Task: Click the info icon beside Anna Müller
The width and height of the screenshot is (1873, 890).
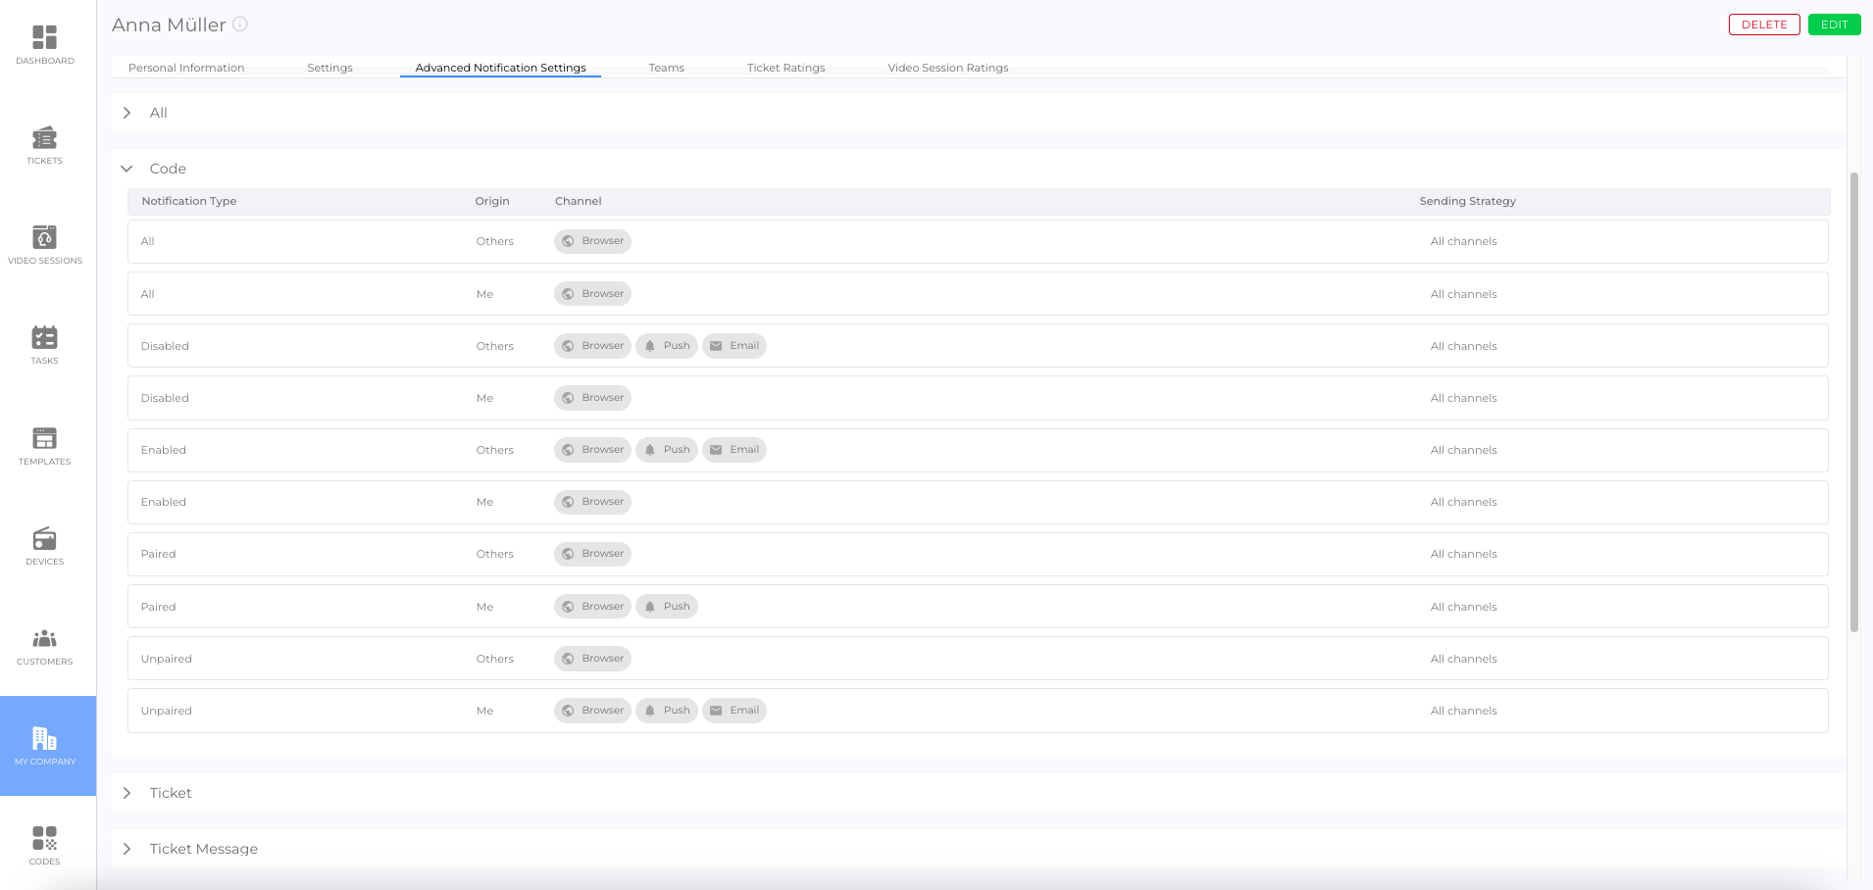Action: [x=240, y=25]
